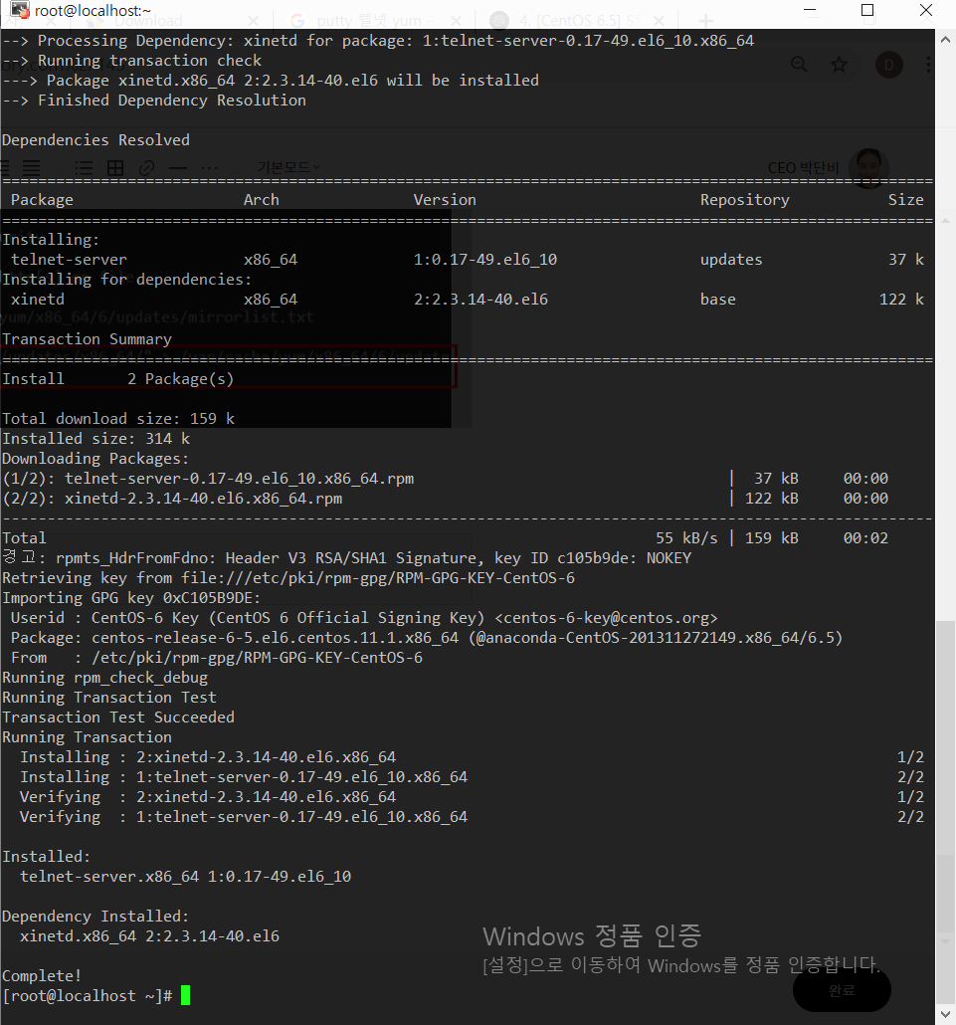Open the more options ellipsis in background editor
The image size is (956, 1025).
(x=209, y=168)
